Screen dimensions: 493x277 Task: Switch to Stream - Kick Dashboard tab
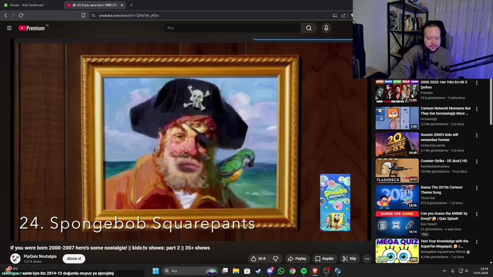click(26, 5)
